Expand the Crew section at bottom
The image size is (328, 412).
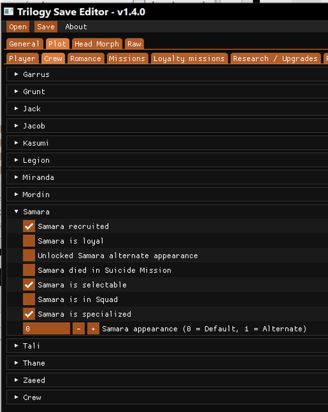point(167,398)
